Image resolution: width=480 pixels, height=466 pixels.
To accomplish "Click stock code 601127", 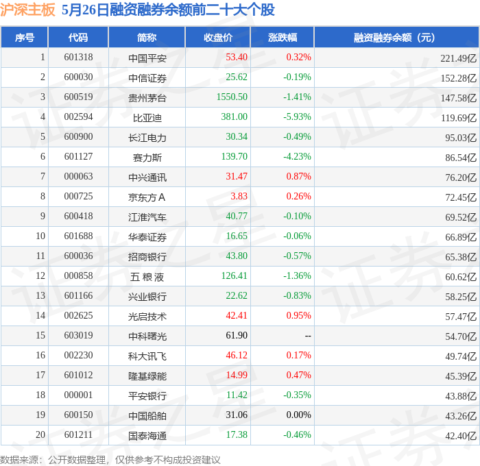I will click(78, 157).
